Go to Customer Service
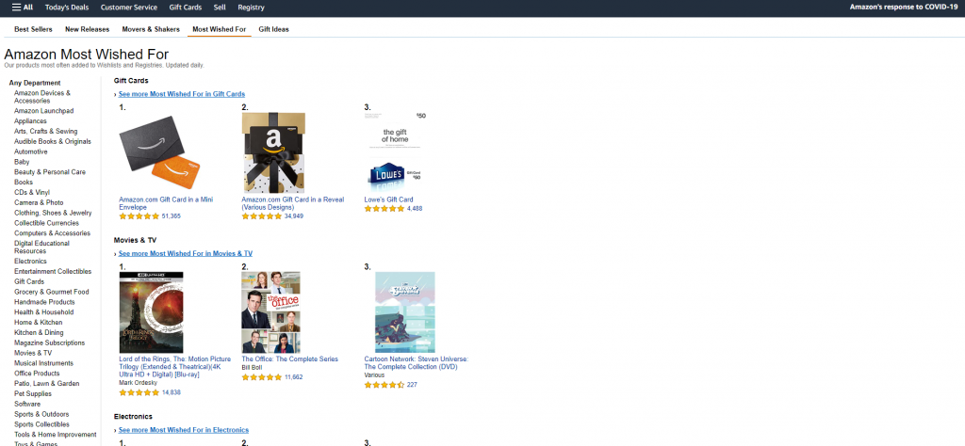Viewport: 965px width, 446px height. [128, 8]
